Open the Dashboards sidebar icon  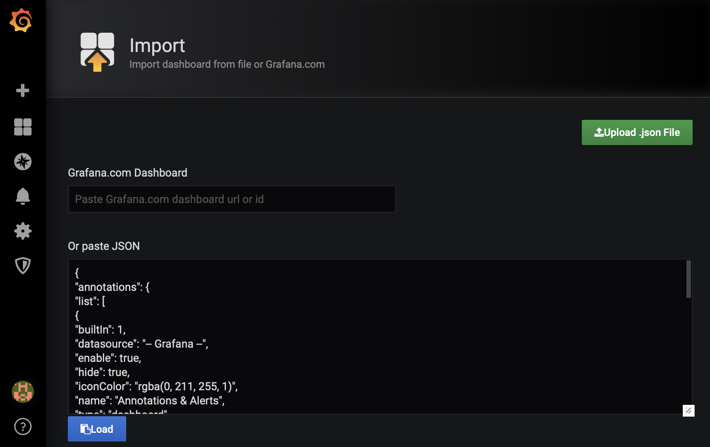coord(22,127)
